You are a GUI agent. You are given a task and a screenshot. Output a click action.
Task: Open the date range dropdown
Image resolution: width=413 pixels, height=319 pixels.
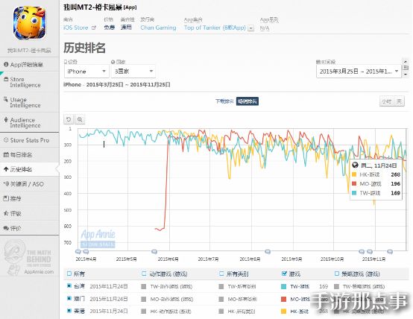tap(359, 72)
